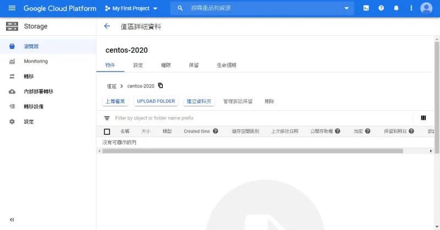Viewport: 440px width, 230px height.
Task: Activate Cloud Shell from top bar
Action: click(x=366, y=8)
